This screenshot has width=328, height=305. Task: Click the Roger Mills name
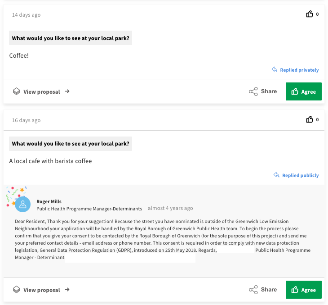(x=49, y=201)
